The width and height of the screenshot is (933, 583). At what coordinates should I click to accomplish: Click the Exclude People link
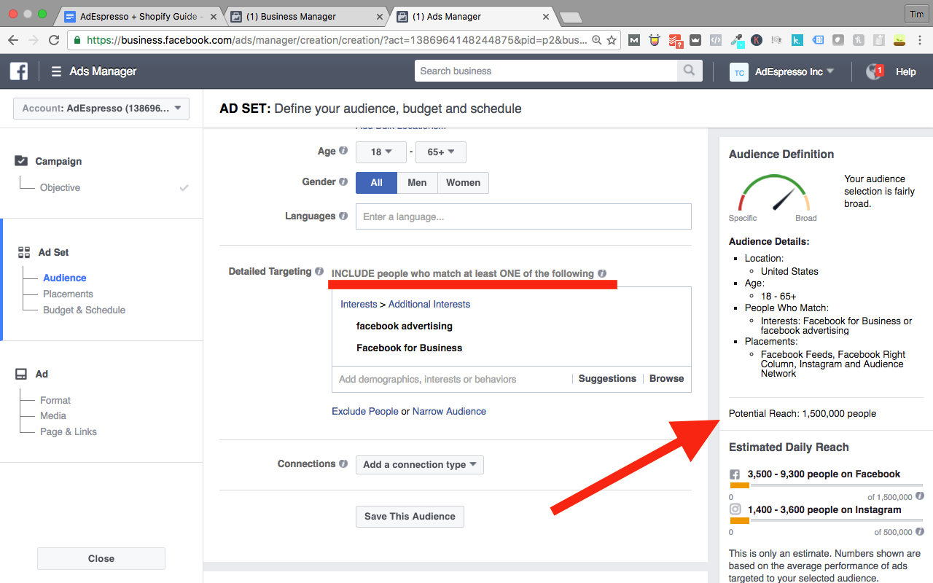(x=365, y=411)
